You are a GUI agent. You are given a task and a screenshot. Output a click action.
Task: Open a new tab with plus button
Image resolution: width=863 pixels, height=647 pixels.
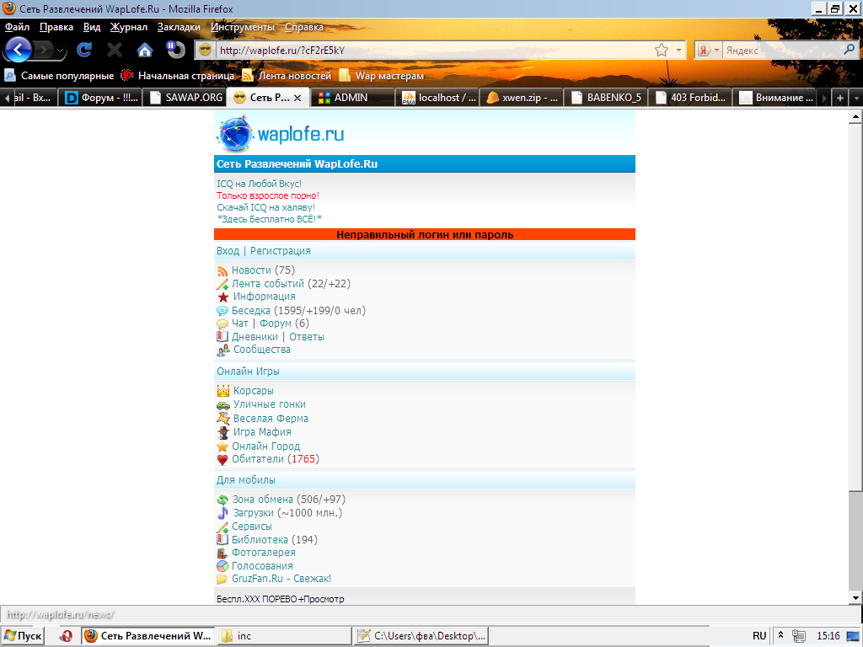(840, 98)
